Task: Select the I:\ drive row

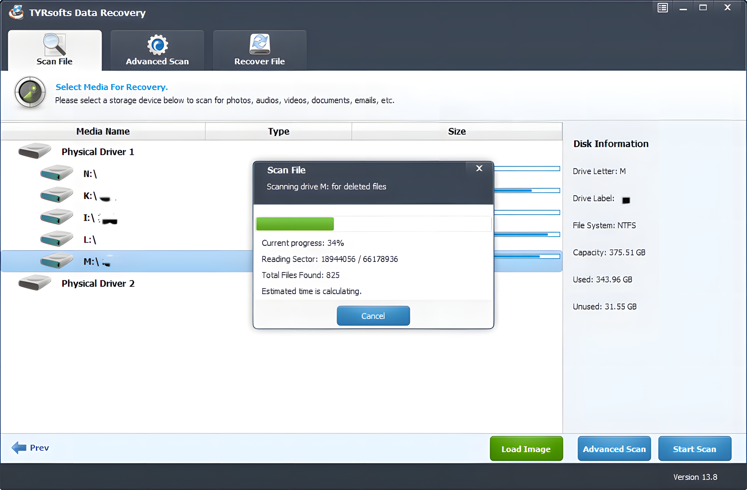Action: point(89,218)
